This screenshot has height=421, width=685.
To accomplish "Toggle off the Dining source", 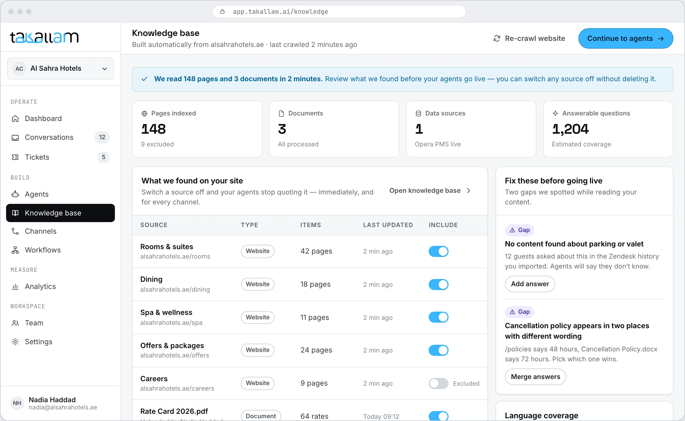I will (x=438, y=285).
